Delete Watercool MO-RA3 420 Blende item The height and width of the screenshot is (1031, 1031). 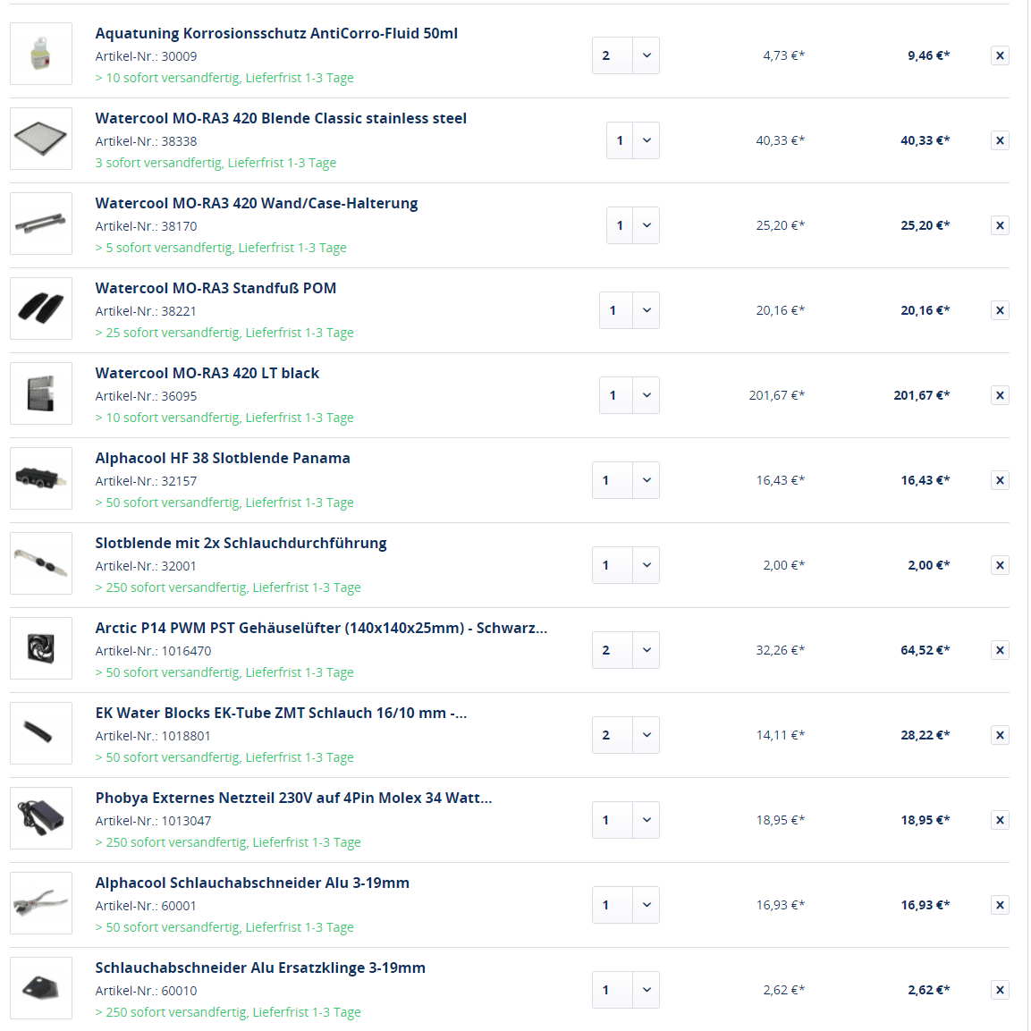pos(1000,140)
